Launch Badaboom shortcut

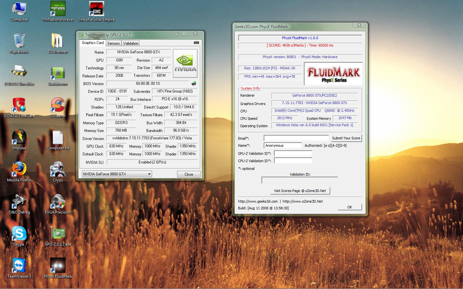coord(58,76)
